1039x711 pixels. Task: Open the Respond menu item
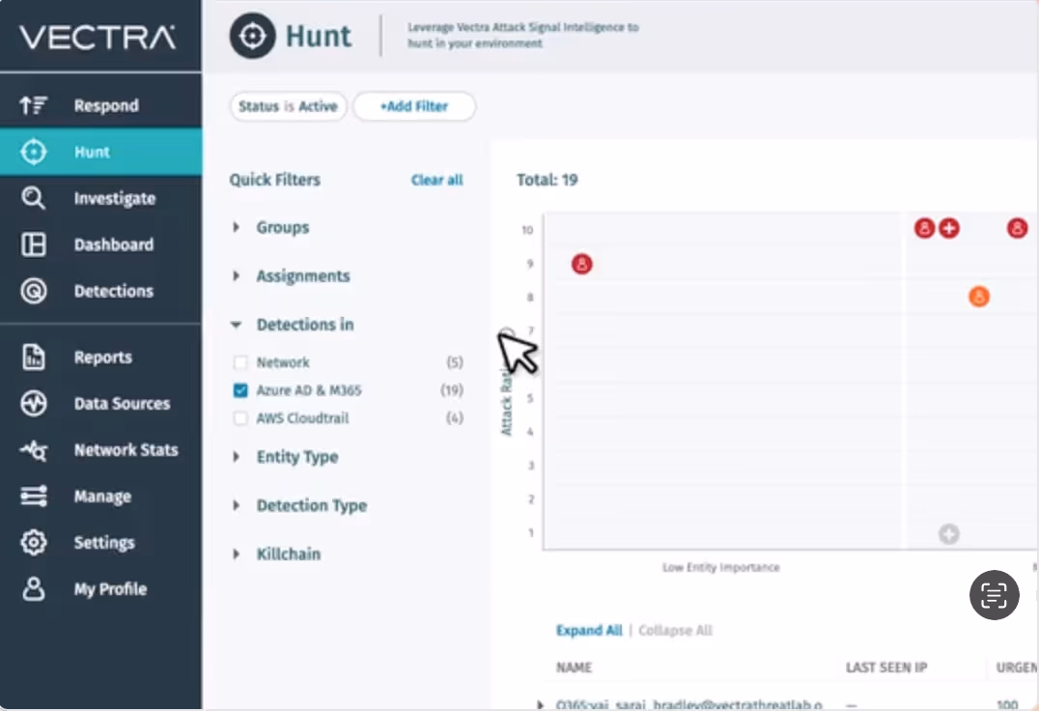point(100,105)
